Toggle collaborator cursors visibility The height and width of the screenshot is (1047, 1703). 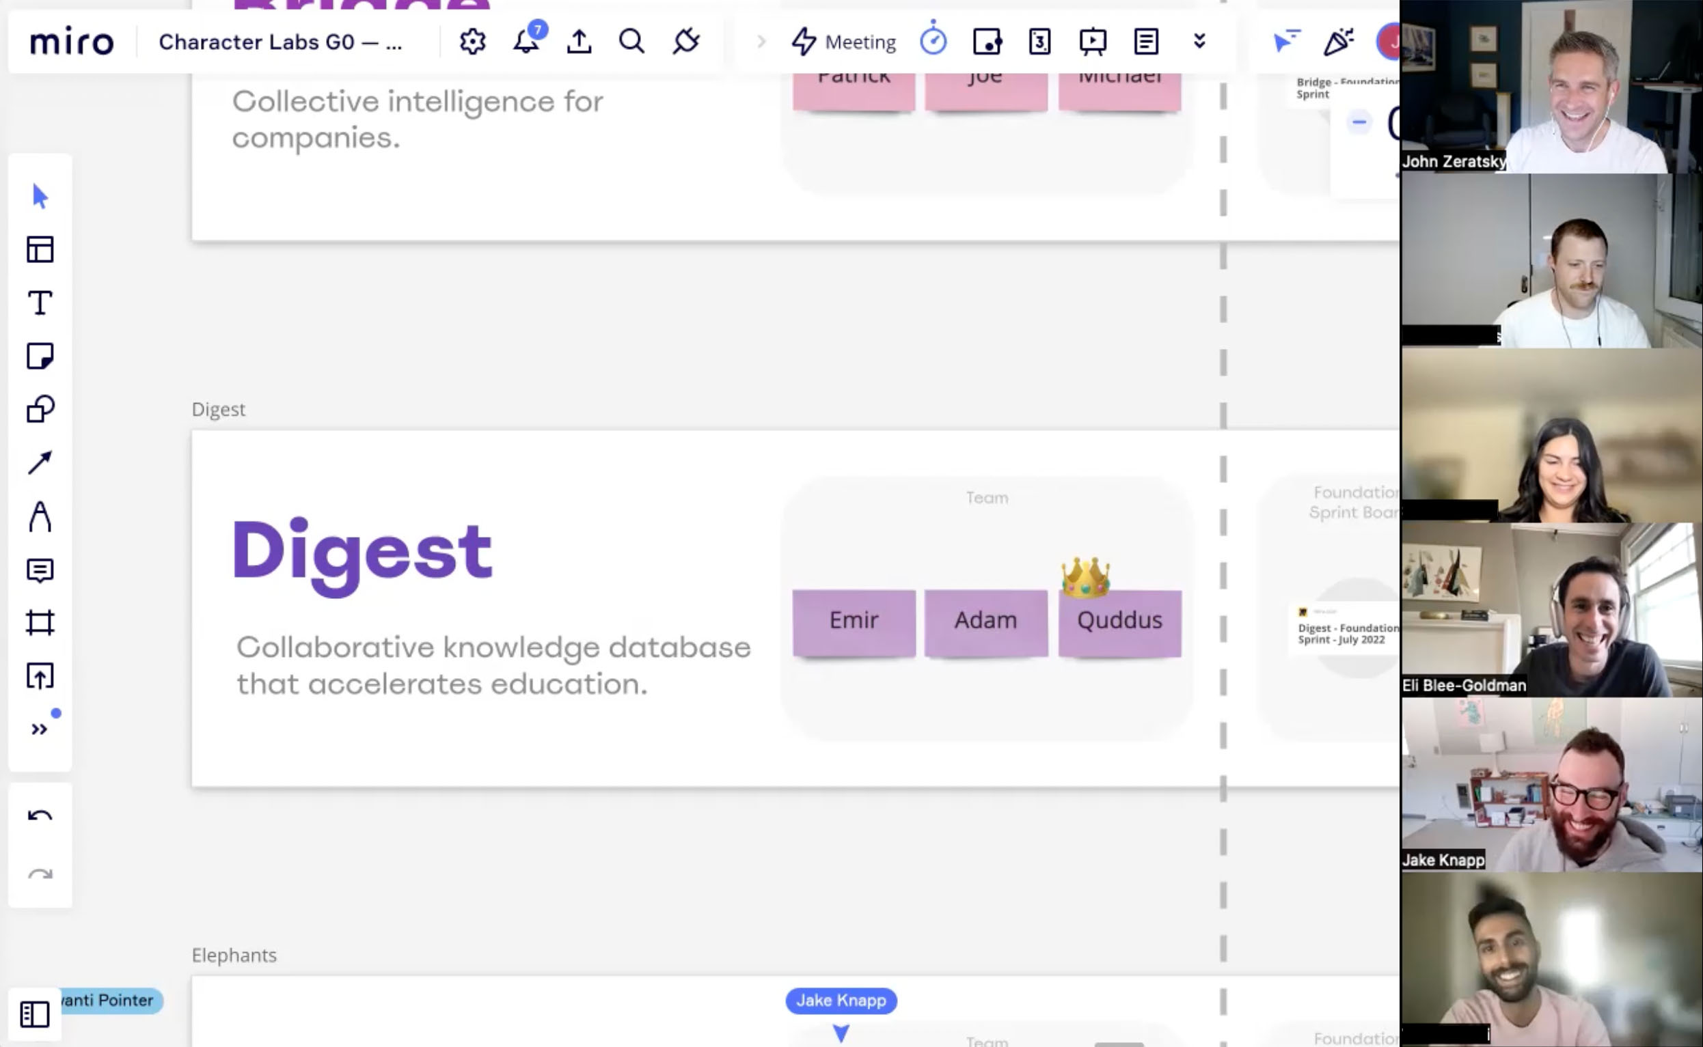[x=1286, y=42]
